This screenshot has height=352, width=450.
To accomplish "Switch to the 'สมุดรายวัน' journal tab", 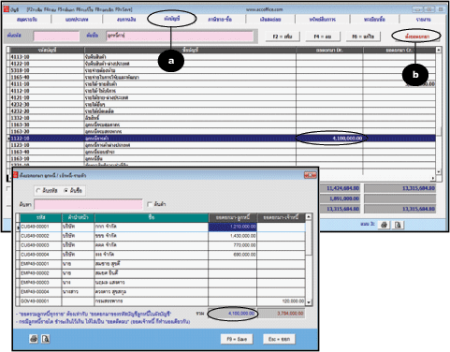I will (x=27, y=20).
